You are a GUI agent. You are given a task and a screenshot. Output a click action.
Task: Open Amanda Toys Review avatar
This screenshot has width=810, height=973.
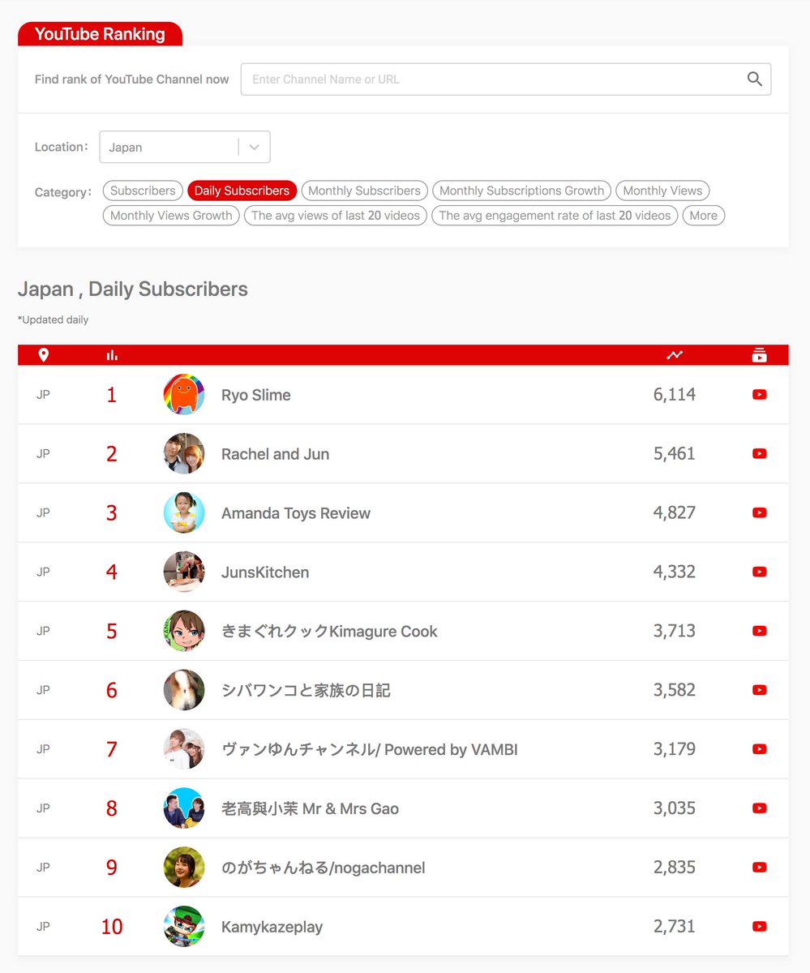(184, 512)
